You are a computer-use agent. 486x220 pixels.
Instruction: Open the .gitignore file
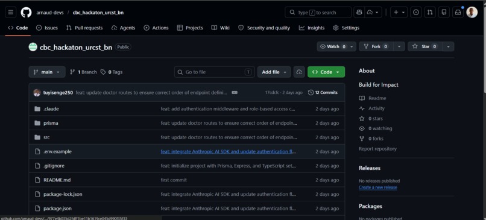click(54, 166)
